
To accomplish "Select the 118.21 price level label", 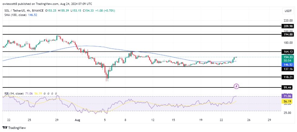I will pyautogui.click(x=288, y=77).
